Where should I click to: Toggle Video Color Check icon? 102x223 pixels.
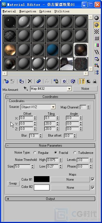coord(97,45)
